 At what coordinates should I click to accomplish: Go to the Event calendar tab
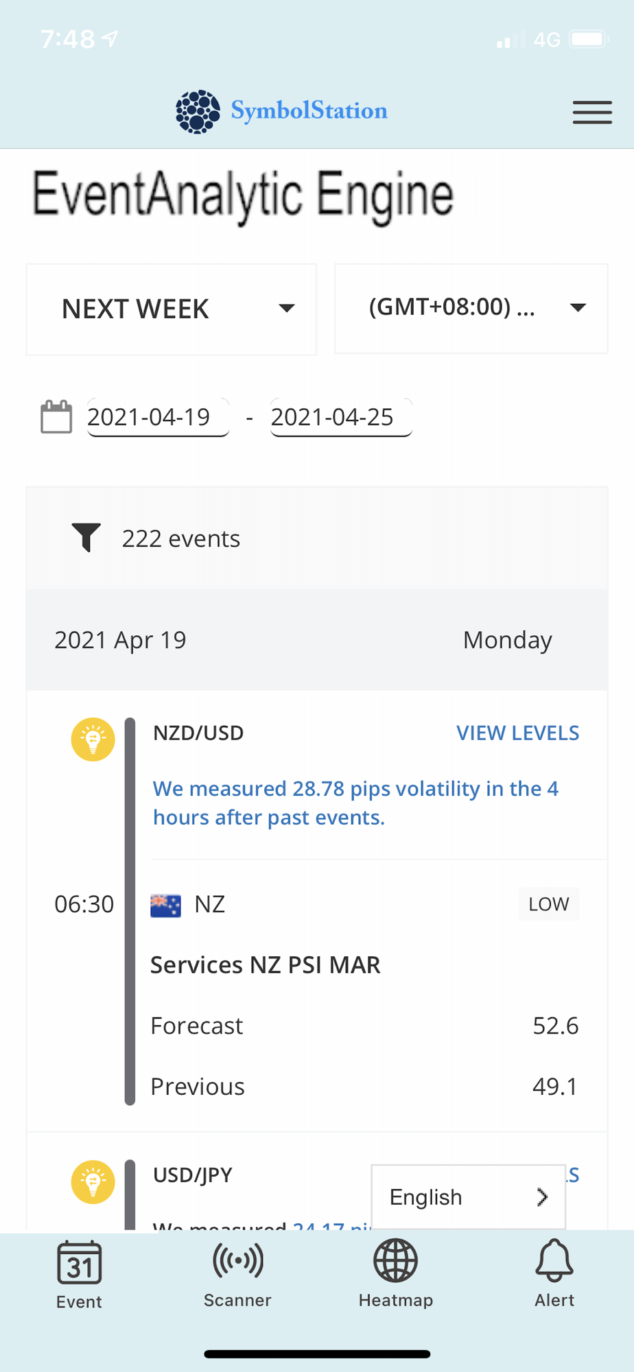[x=79, y=1275]
